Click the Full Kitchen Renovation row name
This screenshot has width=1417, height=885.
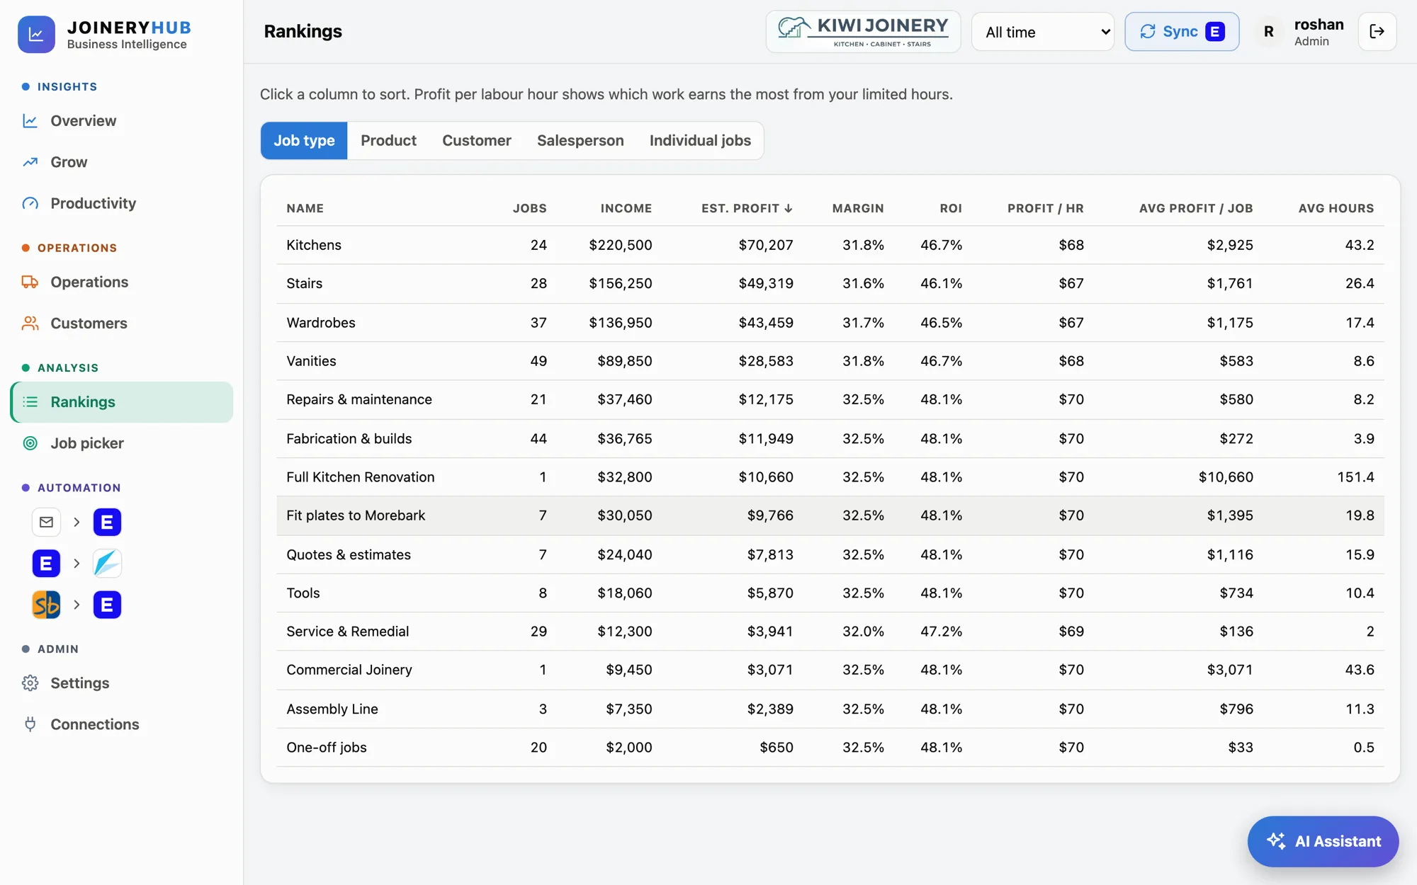pos(360,477)
